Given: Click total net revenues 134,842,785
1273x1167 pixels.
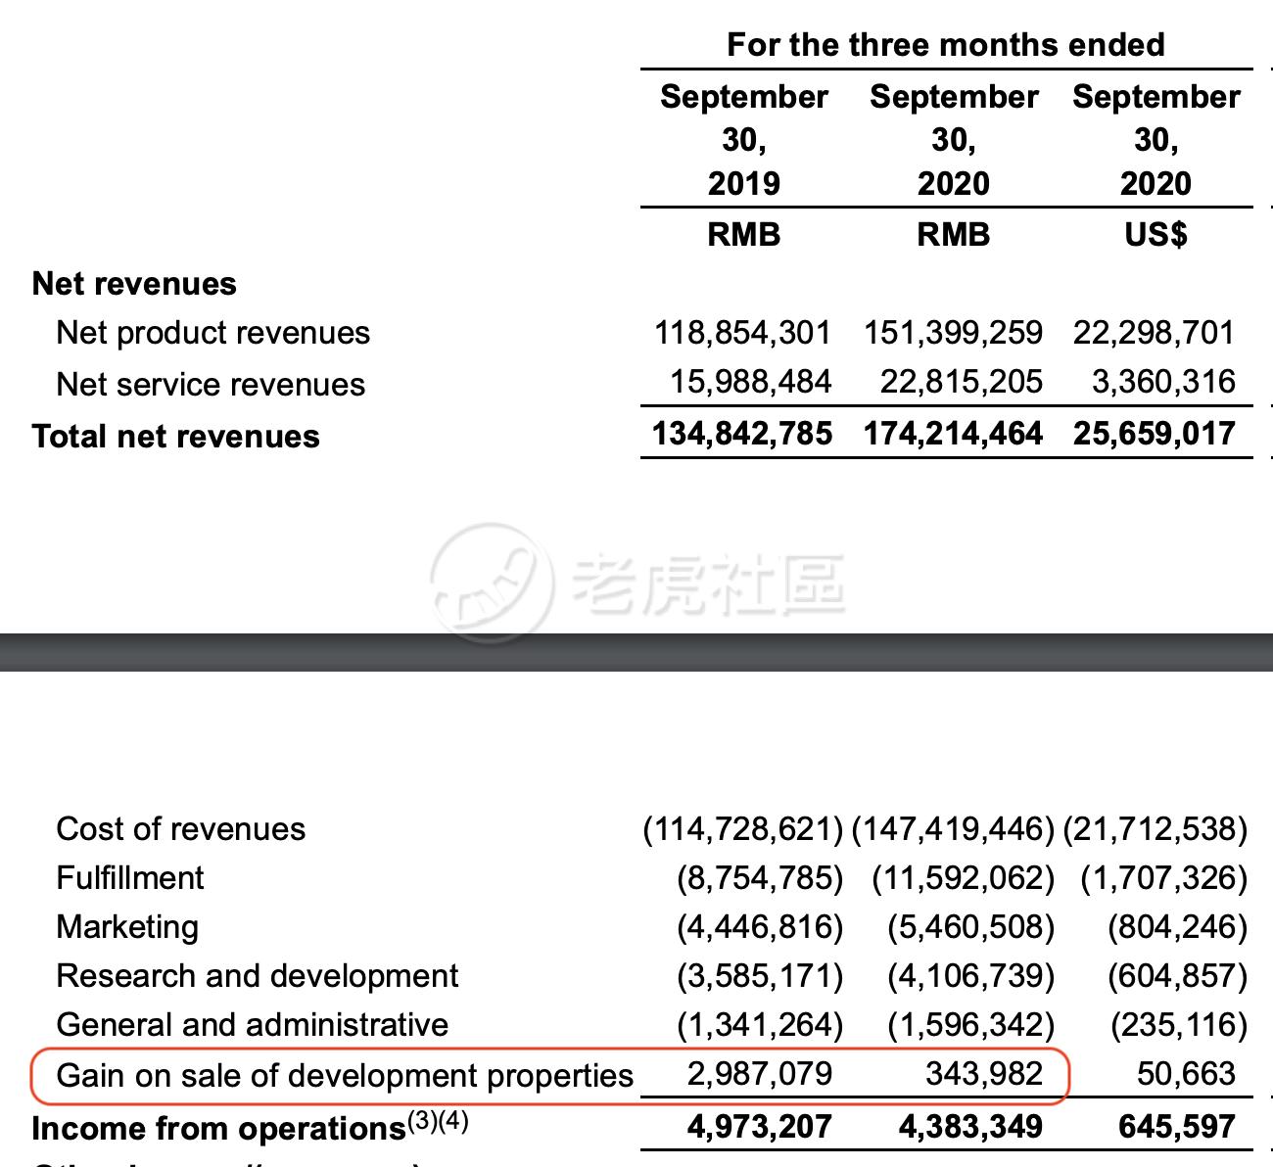Looking at the screenshot, I should [742, 434].
